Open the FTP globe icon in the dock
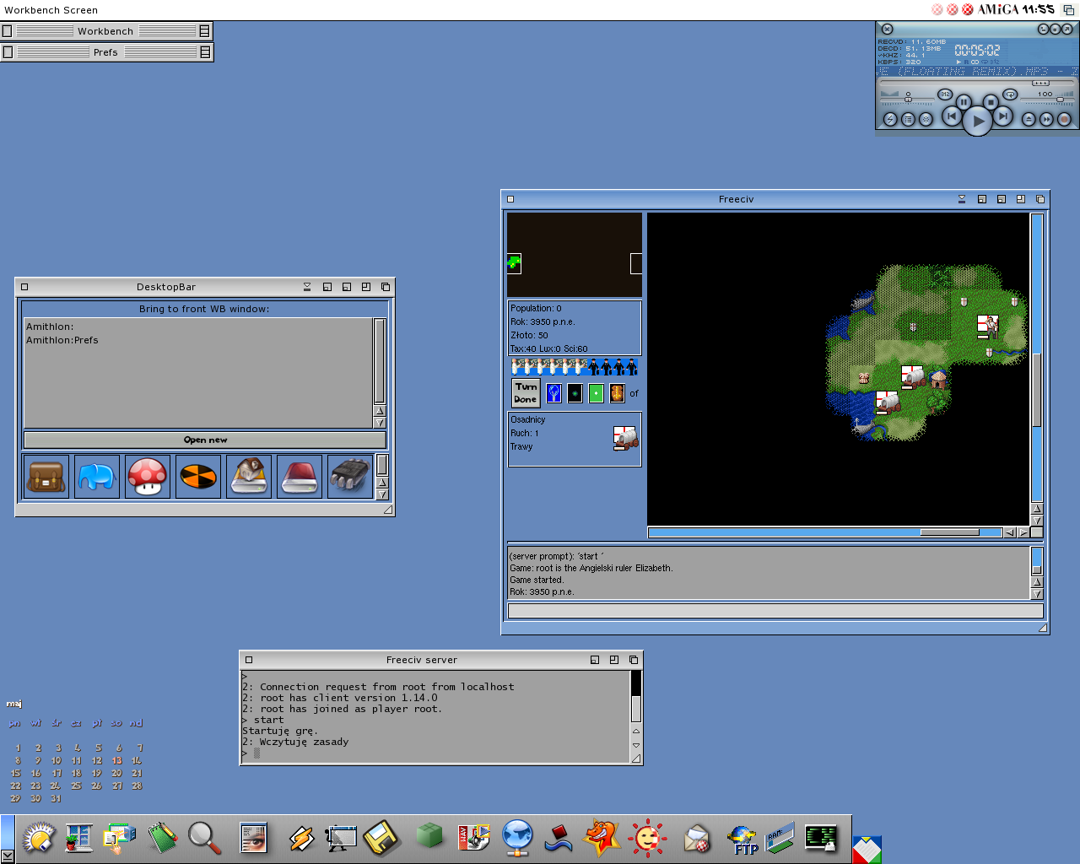The width and height of the screenshot is (1080, 864). pyautogui.click(x=742, y=840)
